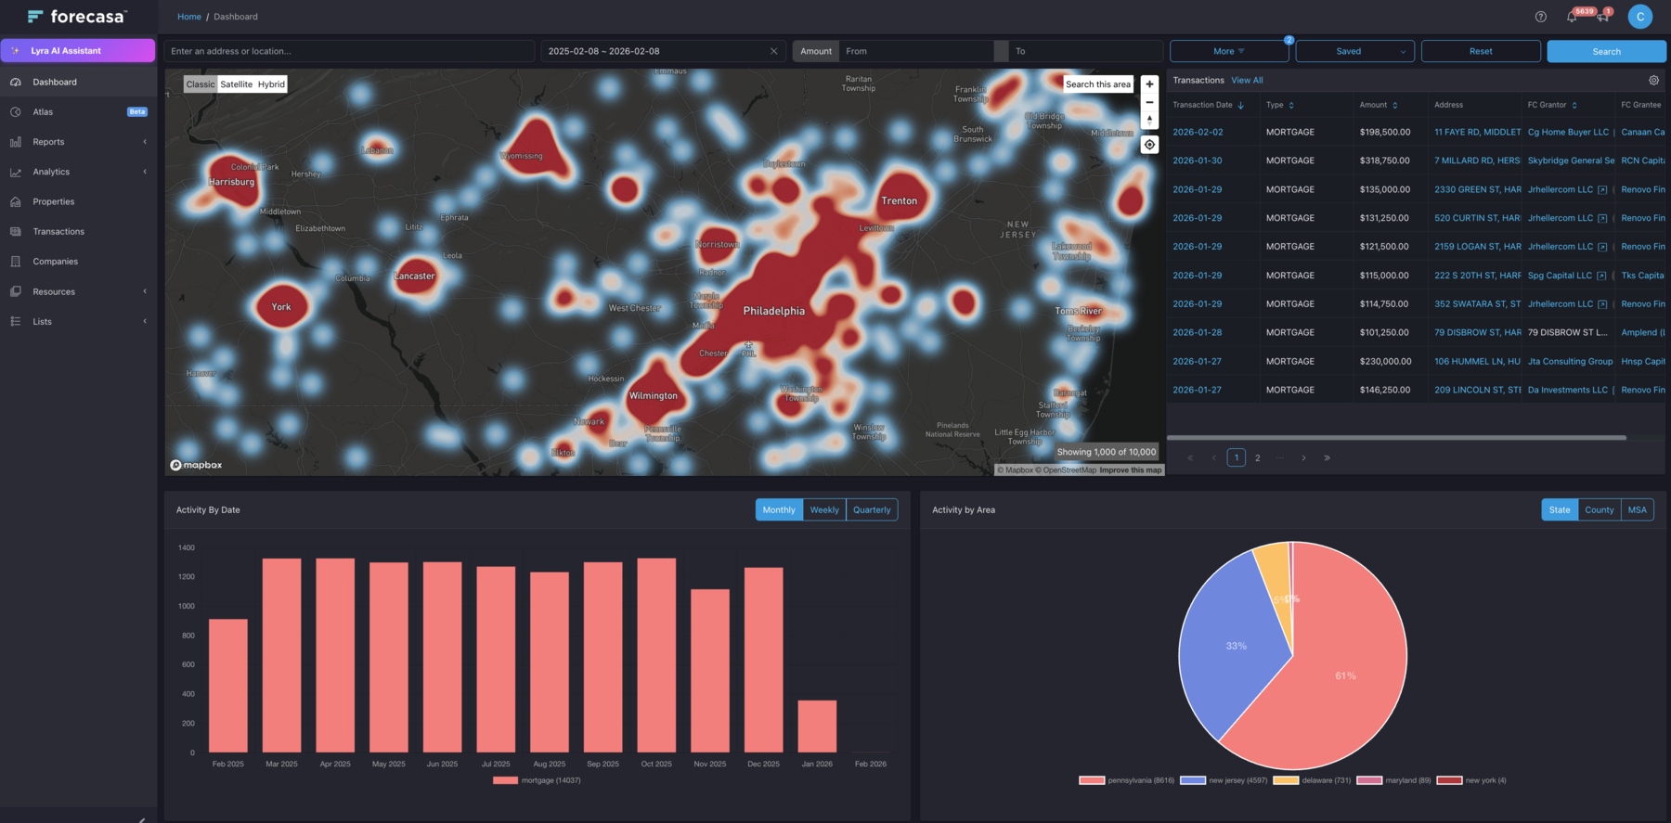The image size is (1671, 823).
Task: Go to Transactions in sidebar
Action: pyautogui.click(x=58, y=232)
